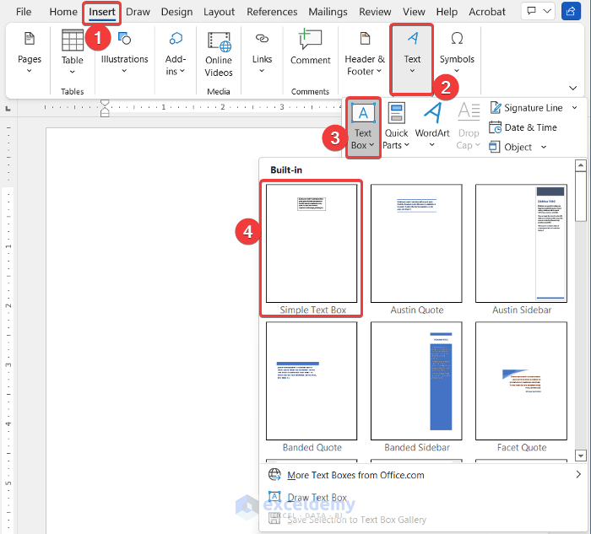591x534 pixels.
Task: Open the File tab
Action: coord(24,12)
